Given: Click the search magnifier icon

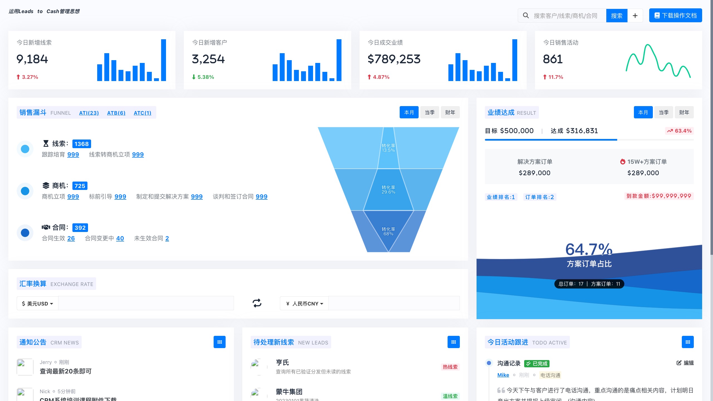Looking at the screenshot, I should [526, 16].
